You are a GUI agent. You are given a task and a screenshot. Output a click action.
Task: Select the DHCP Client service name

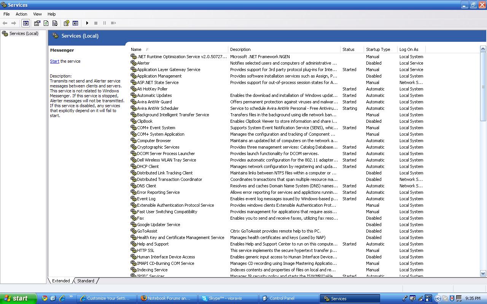point(148,166)
